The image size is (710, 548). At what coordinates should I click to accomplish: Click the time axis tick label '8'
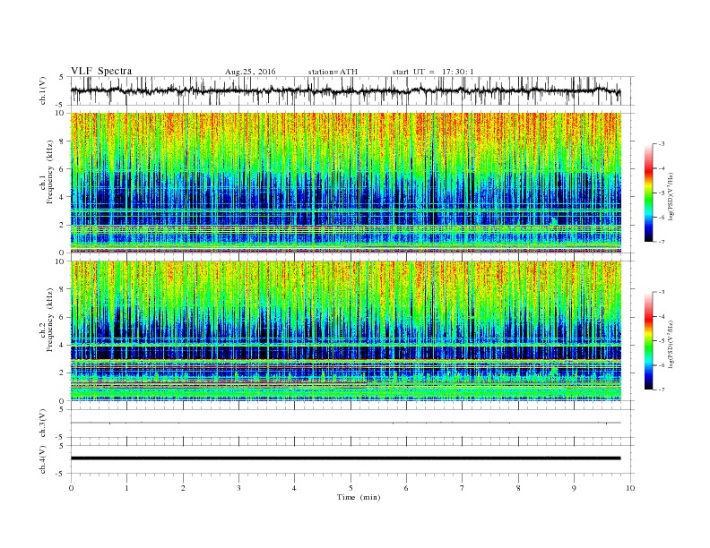click(x=518, y=488)
